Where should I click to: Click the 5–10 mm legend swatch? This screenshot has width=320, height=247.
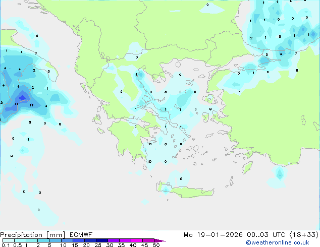point(55,240)
